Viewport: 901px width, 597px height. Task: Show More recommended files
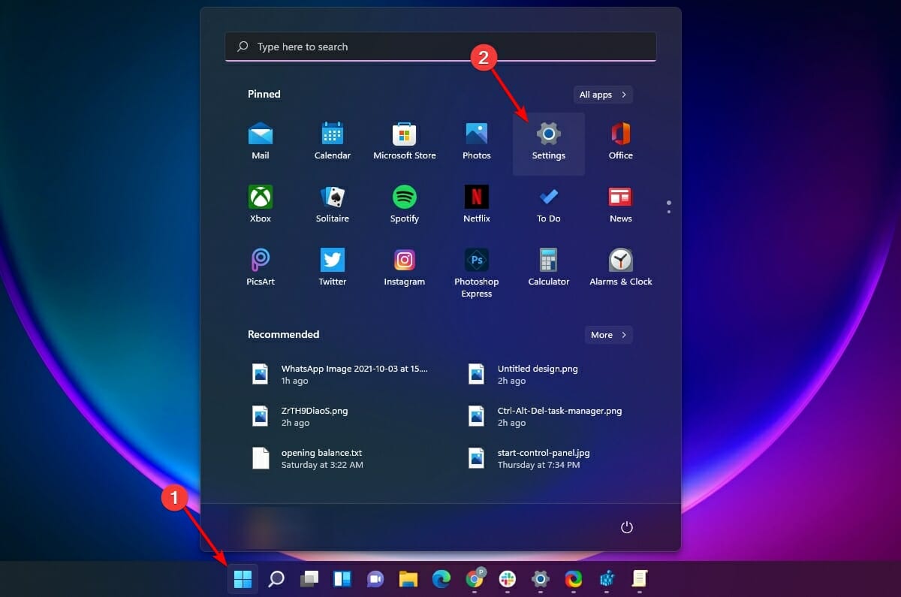[608, 335]
